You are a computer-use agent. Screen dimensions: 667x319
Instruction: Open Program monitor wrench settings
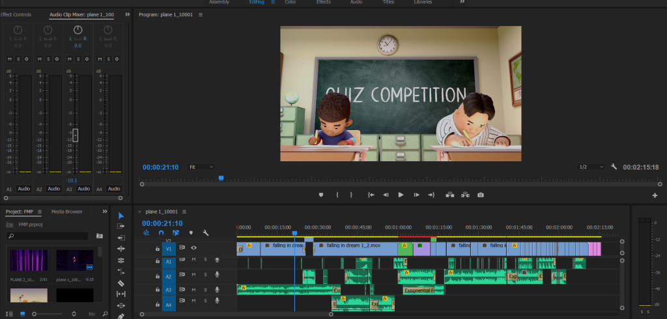tap(614, 167)
